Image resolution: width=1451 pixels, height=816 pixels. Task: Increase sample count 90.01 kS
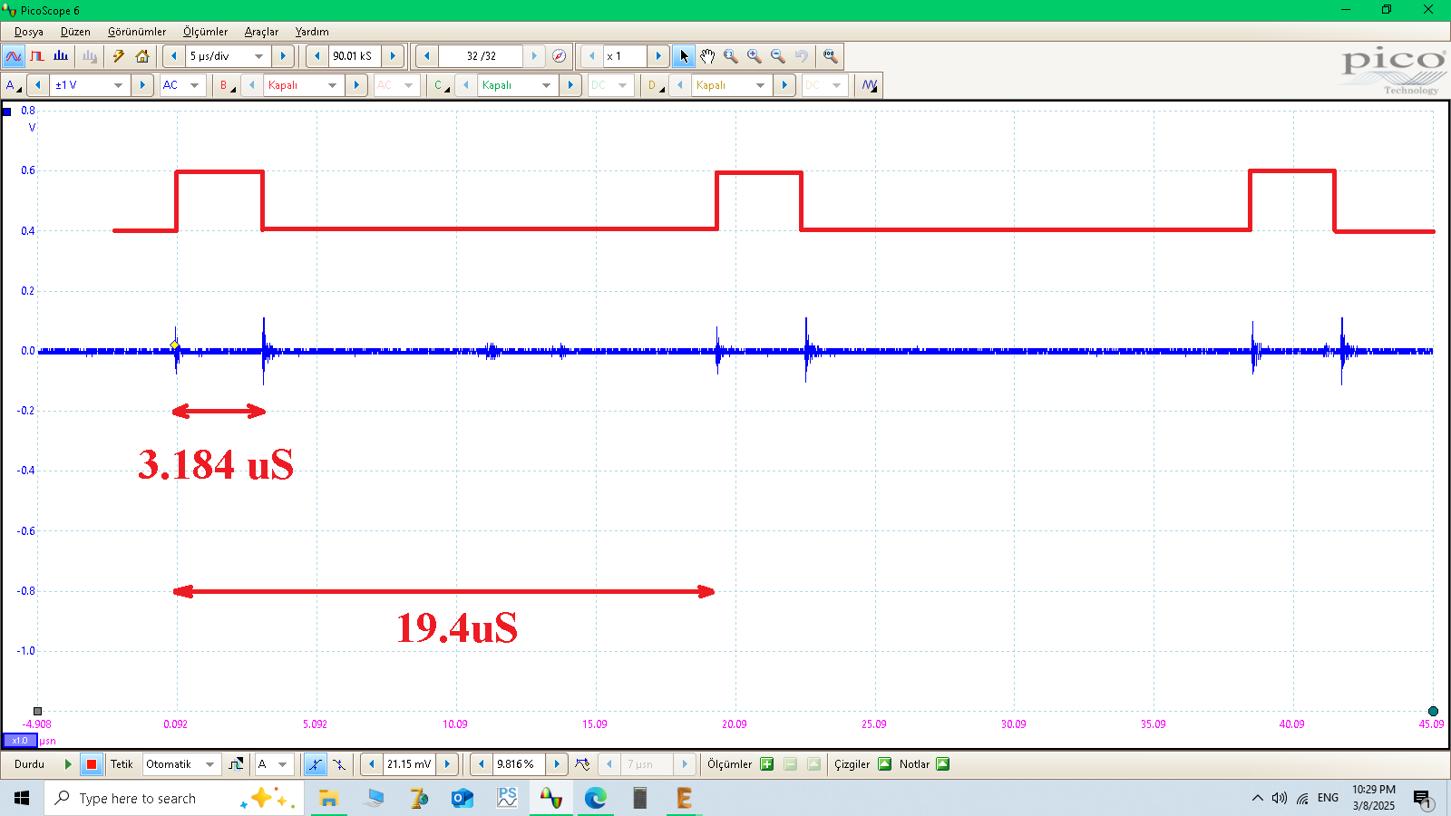[393, 56]
